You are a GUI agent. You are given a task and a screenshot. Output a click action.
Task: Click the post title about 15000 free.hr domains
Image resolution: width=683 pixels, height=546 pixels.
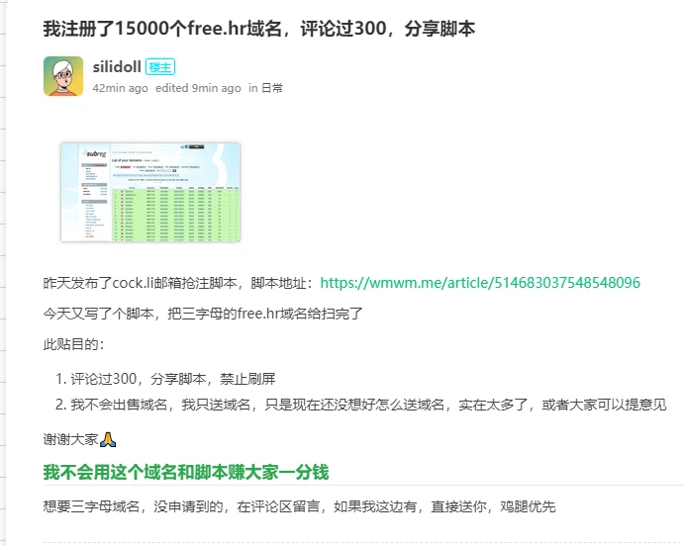[x=259, y=29]
